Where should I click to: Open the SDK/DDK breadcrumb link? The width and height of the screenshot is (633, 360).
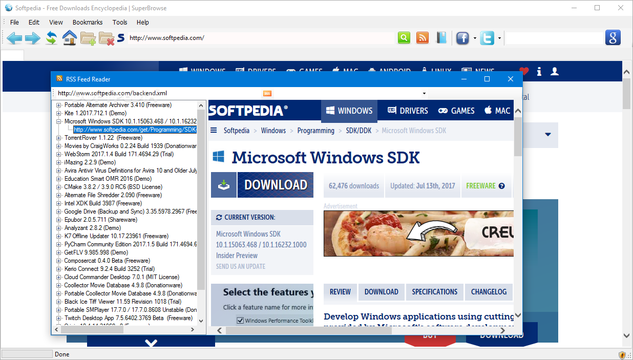click(x=358, y=131)
